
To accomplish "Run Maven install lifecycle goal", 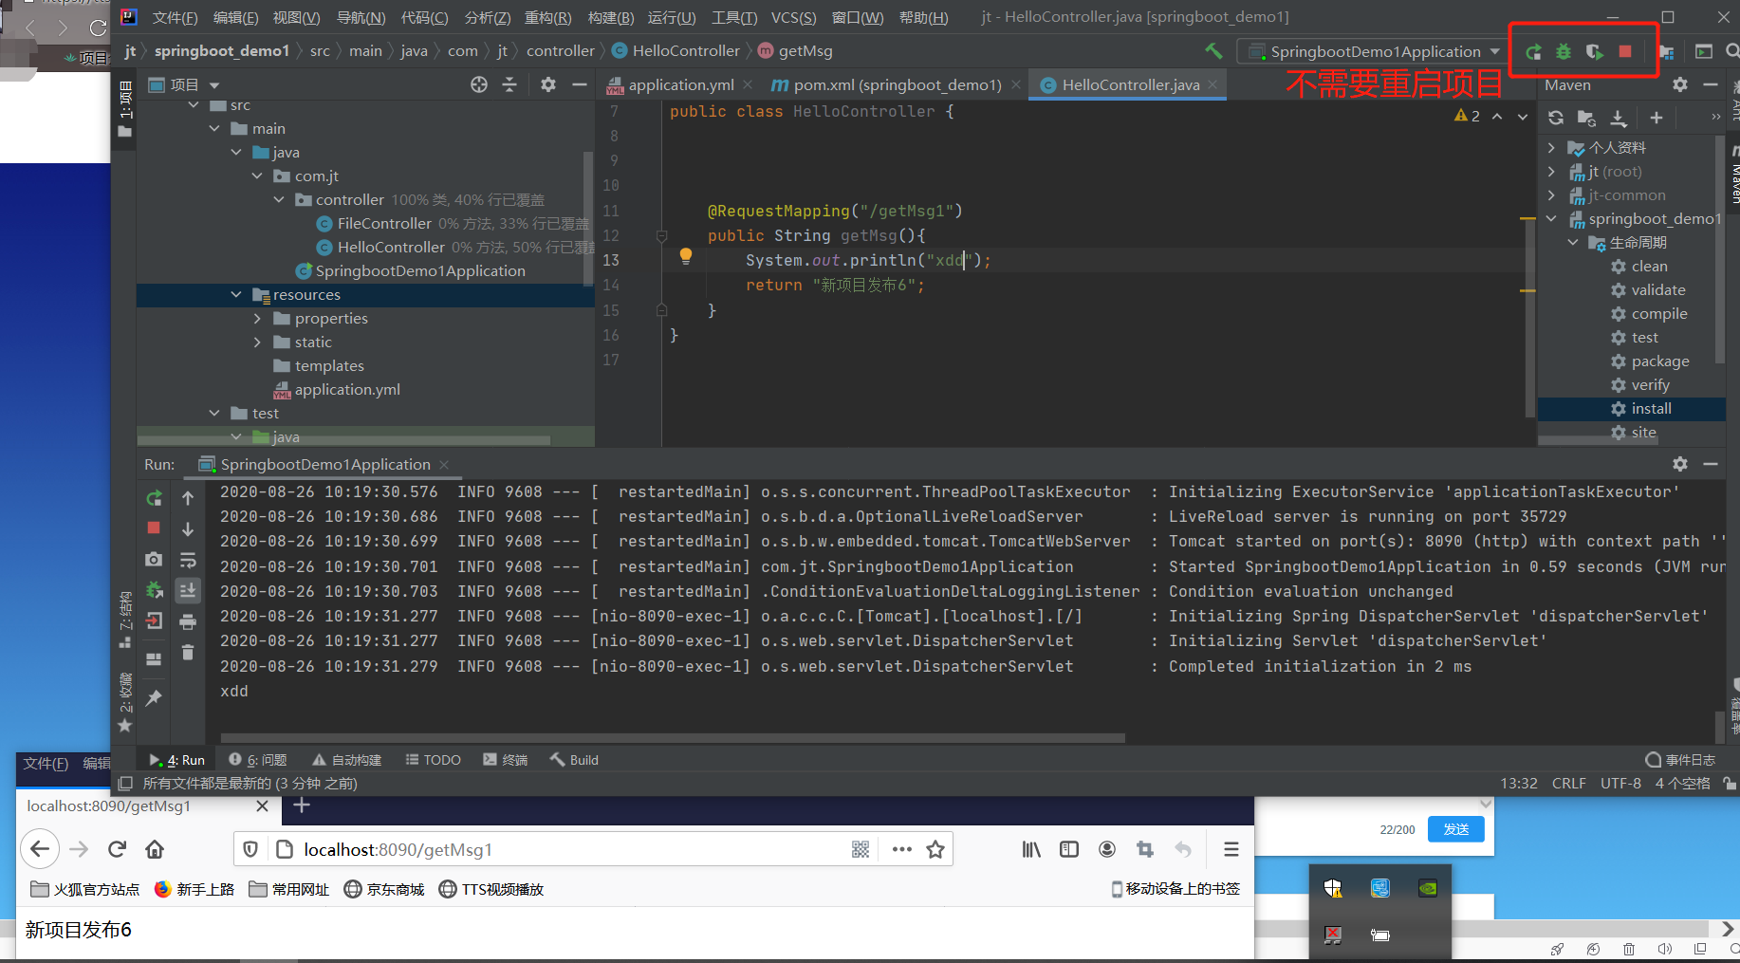I will tap(1651, 409).
